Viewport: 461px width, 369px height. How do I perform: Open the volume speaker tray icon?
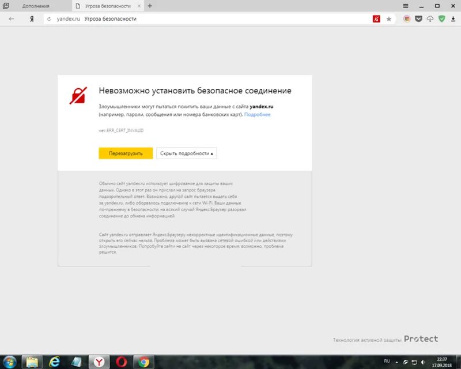point(423,362)
